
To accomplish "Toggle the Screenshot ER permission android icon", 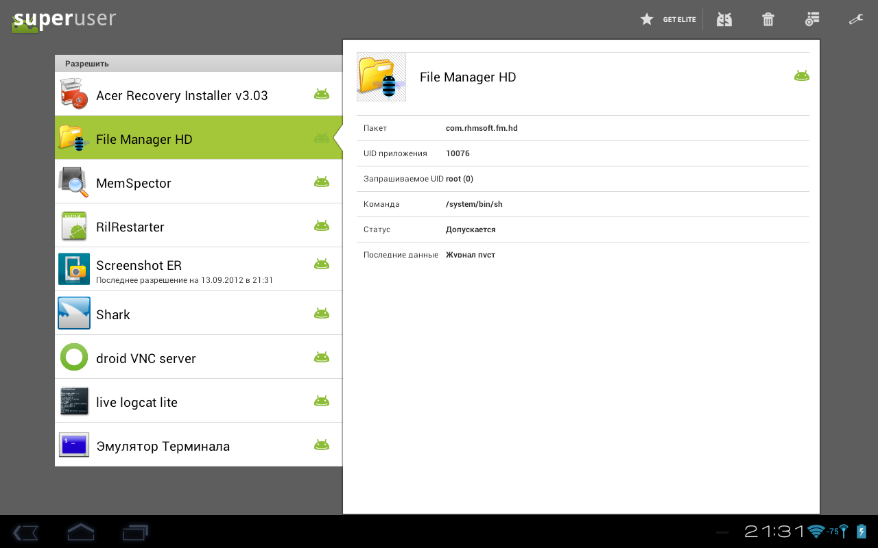I will pyautogui.click(x=322, y=264).
